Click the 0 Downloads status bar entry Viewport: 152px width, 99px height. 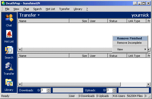[x=87, y=96]
